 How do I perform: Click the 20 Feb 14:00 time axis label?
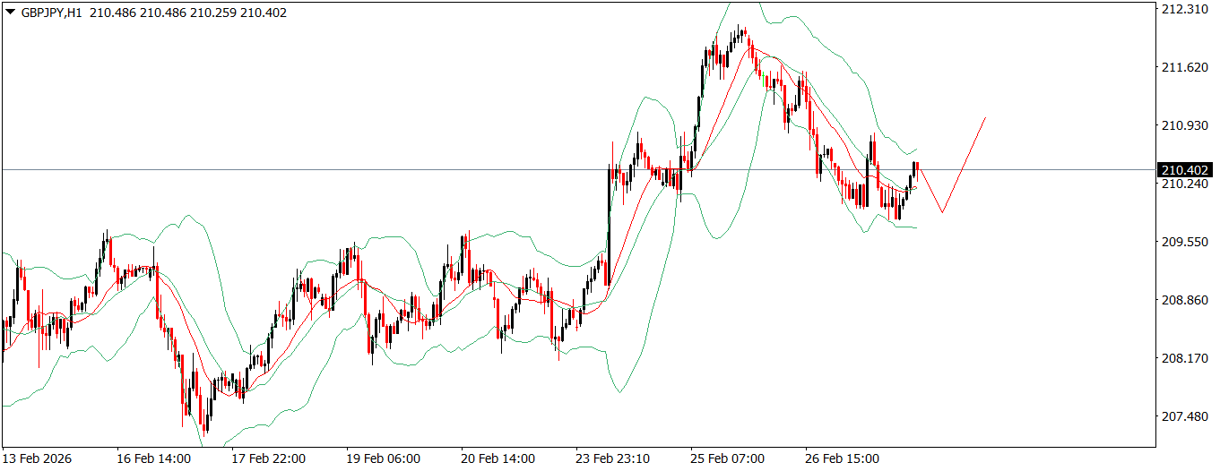click(x=498, y=458)
